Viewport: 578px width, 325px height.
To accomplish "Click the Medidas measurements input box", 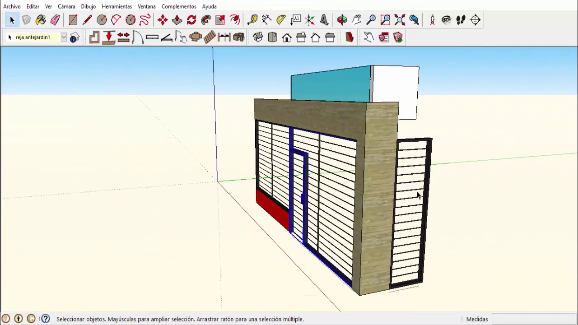I will click(534, 319).
